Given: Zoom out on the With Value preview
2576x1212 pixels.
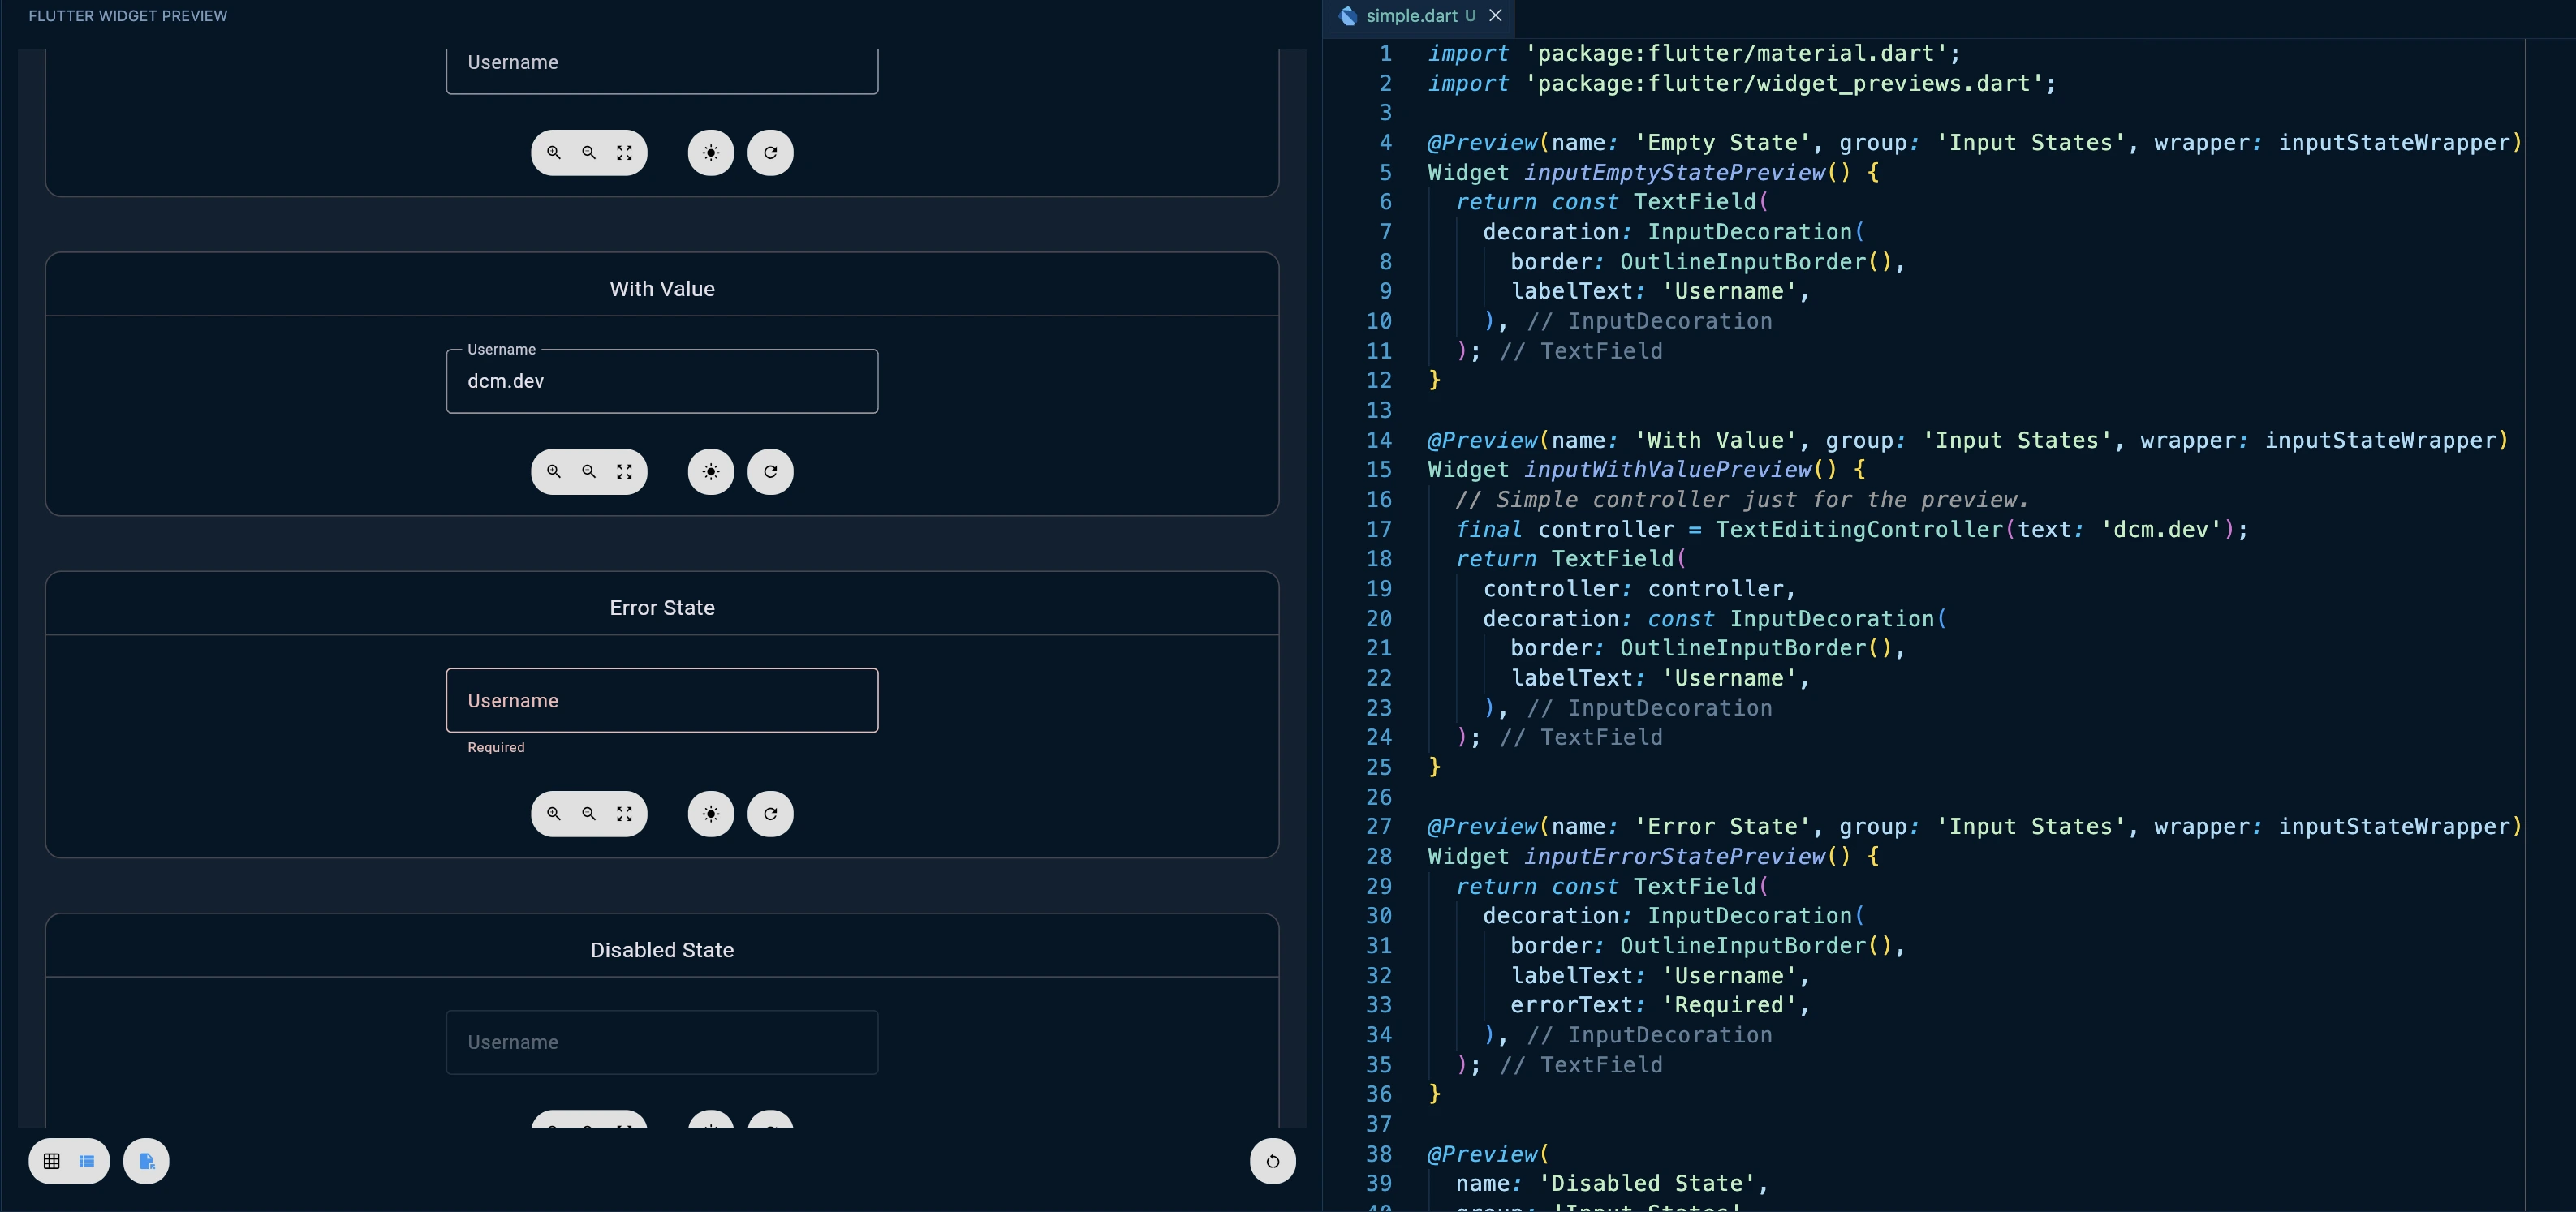Looking at the screenshot, I should 589,471.
